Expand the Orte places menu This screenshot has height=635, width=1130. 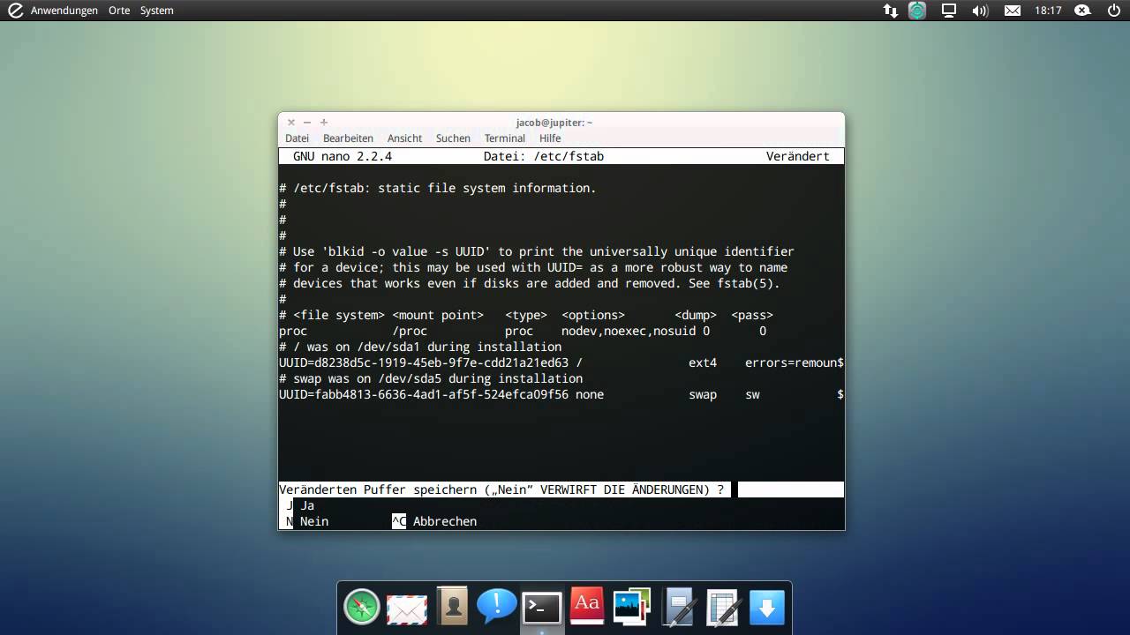(x=119, y=11)
